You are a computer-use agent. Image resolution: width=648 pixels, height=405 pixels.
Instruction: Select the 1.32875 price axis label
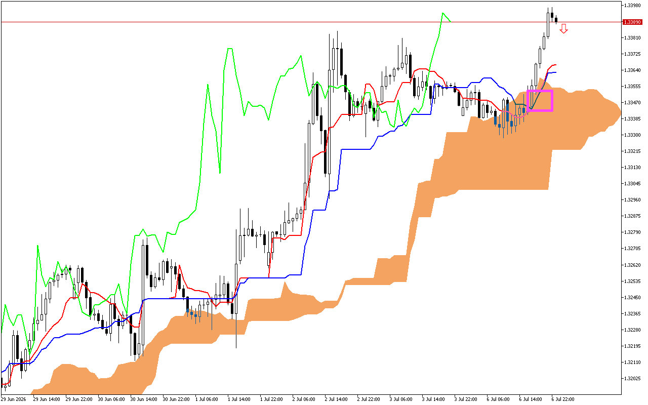[x=633, y=216]
